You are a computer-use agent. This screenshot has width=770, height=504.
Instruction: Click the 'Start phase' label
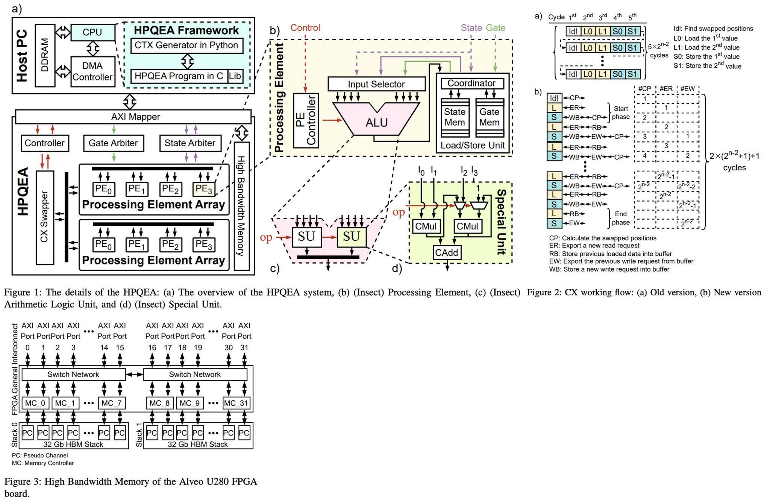[621, 113]
